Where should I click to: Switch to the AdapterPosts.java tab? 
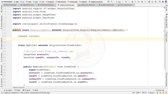28,5
